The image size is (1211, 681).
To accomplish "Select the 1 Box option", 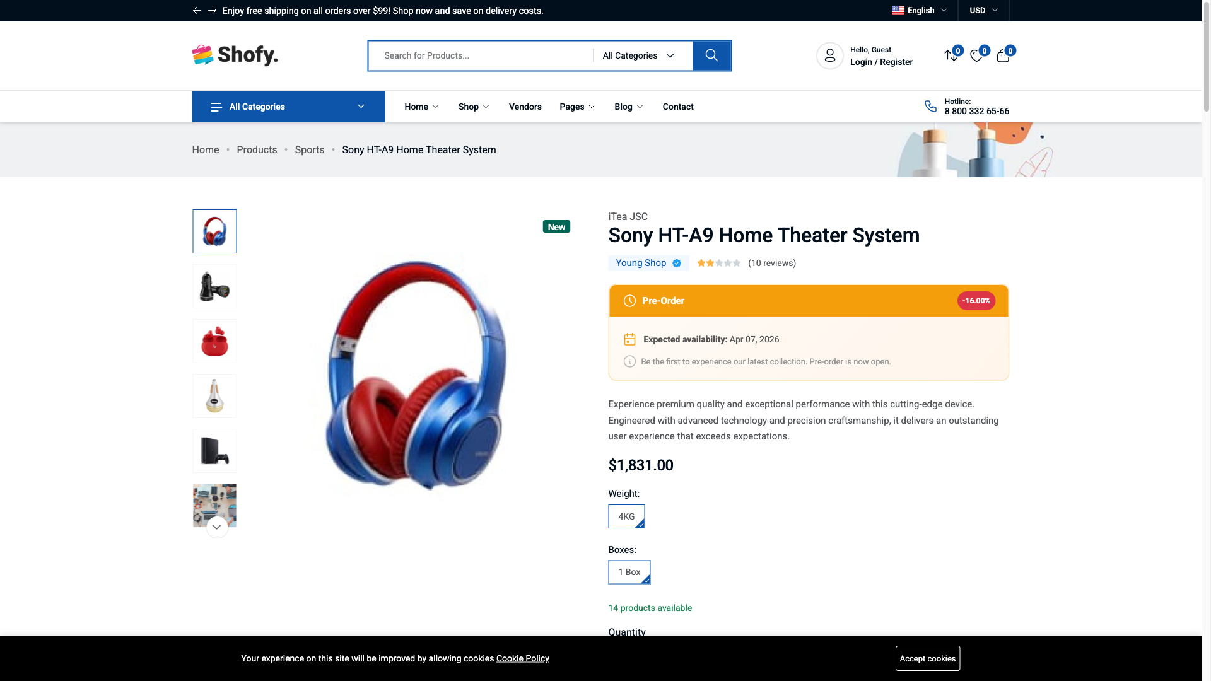I will (x=629, y=572).
